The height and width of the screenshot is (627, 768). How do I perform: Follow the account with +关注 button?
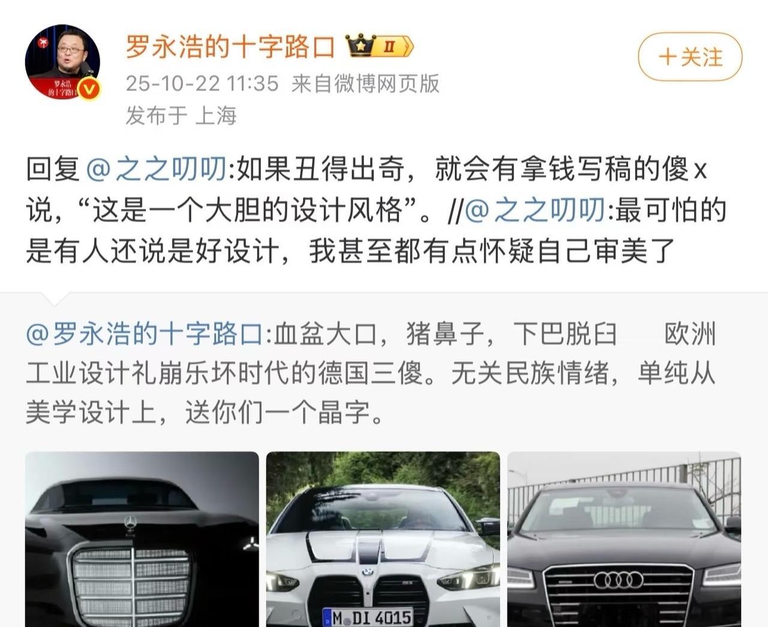point(690,58)
